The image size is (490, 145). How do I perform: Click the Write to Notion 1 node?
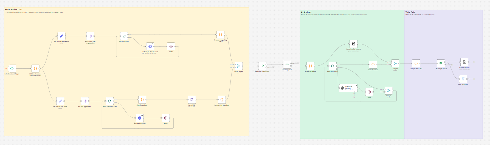[x=464, y=62]
